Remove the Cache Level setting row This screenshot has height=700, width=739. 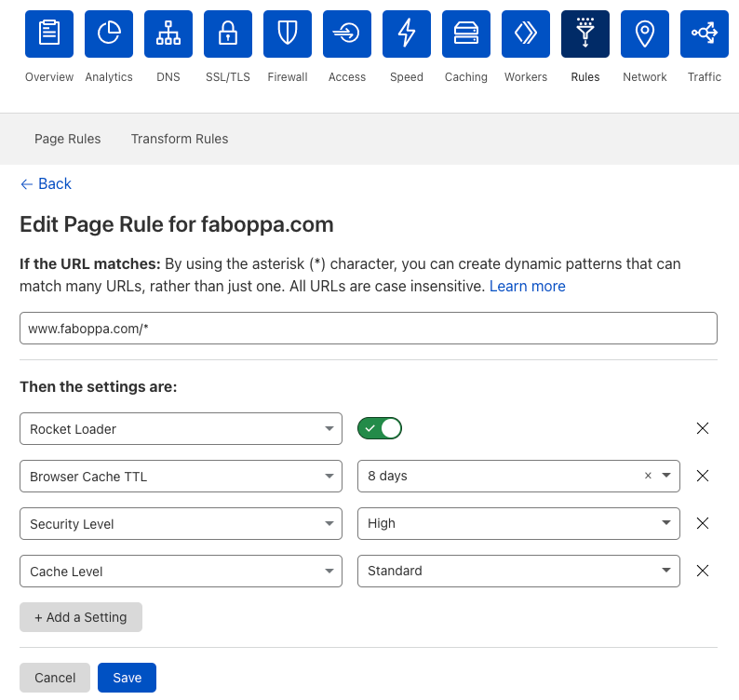coord(703,571)
